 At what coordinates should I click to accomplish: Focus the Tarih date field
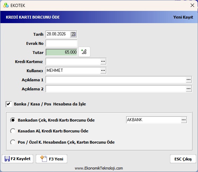[x=58, y=34]
